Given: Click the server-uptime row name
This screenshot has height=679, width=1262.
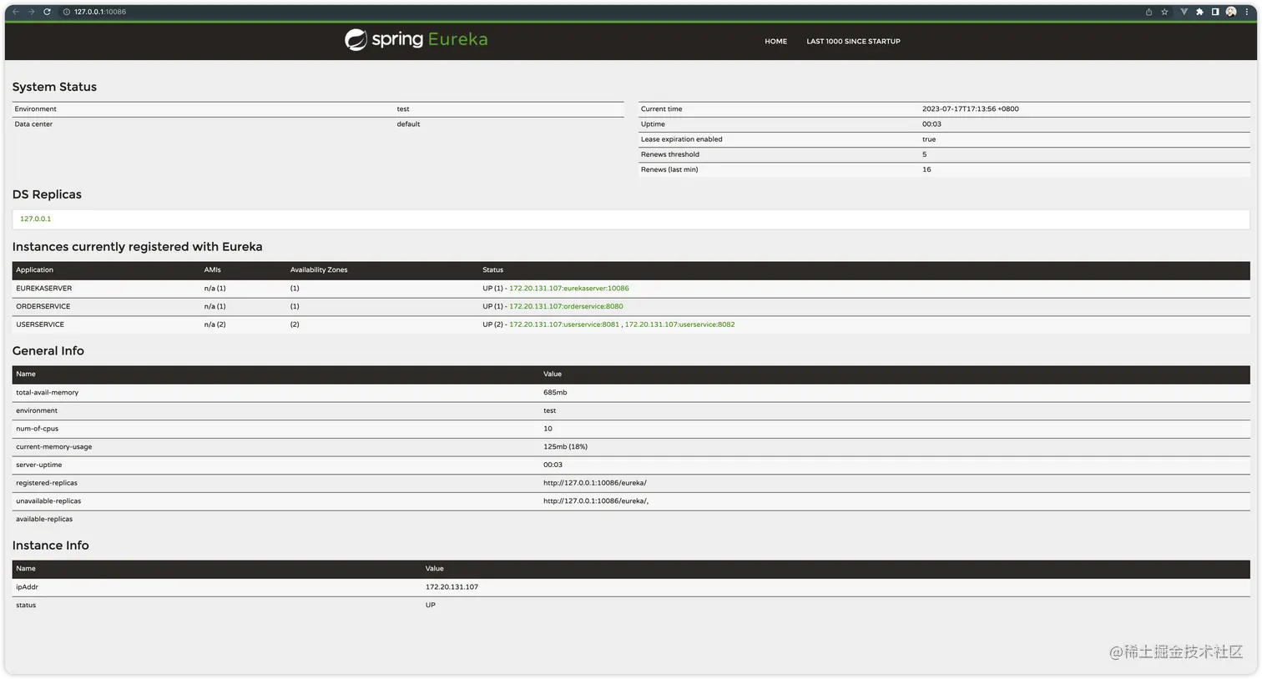Looking at the screenshot, I should coord(38,465).
